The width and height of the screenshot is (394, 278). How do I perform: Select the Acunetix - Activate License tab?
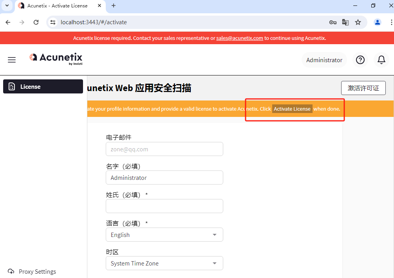(x=60, y=6)
